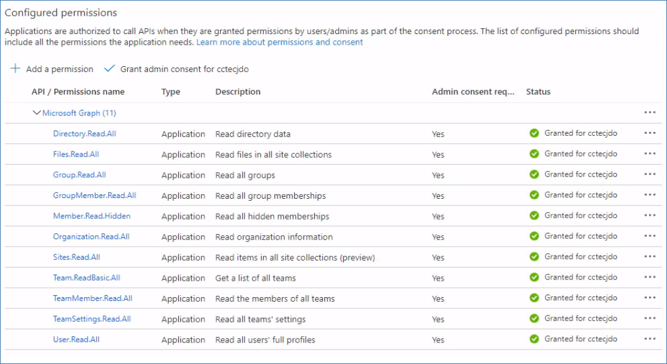This screenshot has height=364, width=667.
Task: Open the more options for Organization.Read.All
Action: (x=649, y=236)
